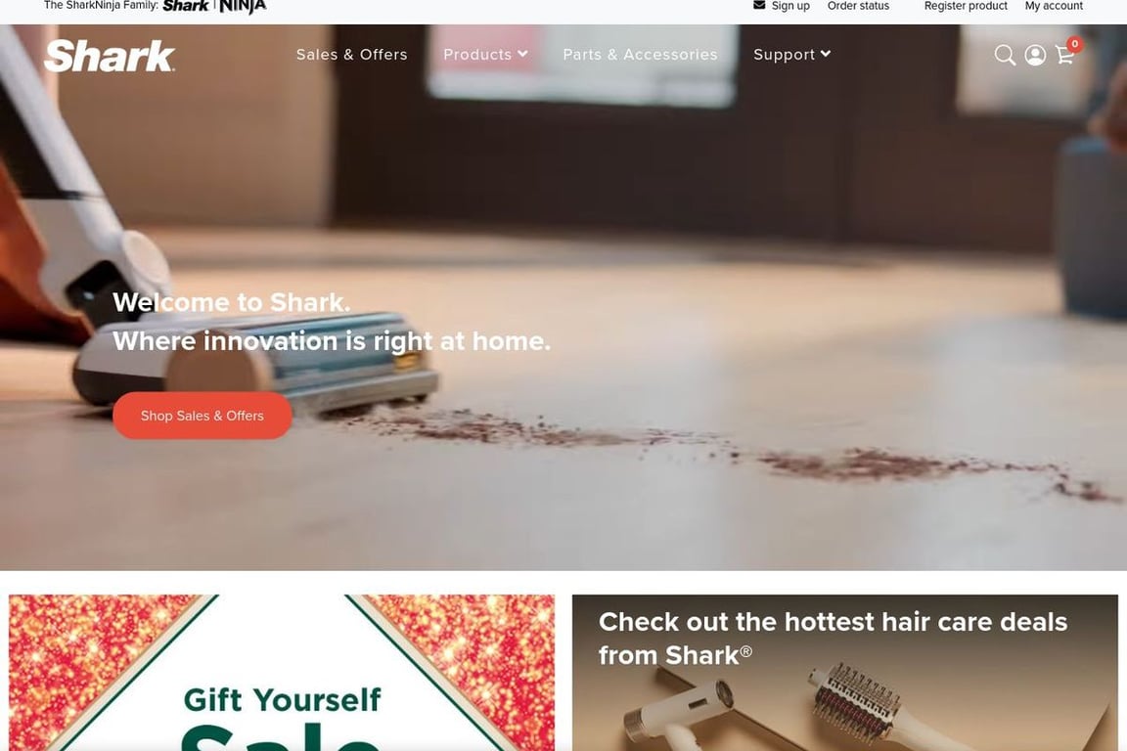This screenshot has height=751, width=1127.
Task: Open the shopping cart icon
Action: click(1064, 56)
